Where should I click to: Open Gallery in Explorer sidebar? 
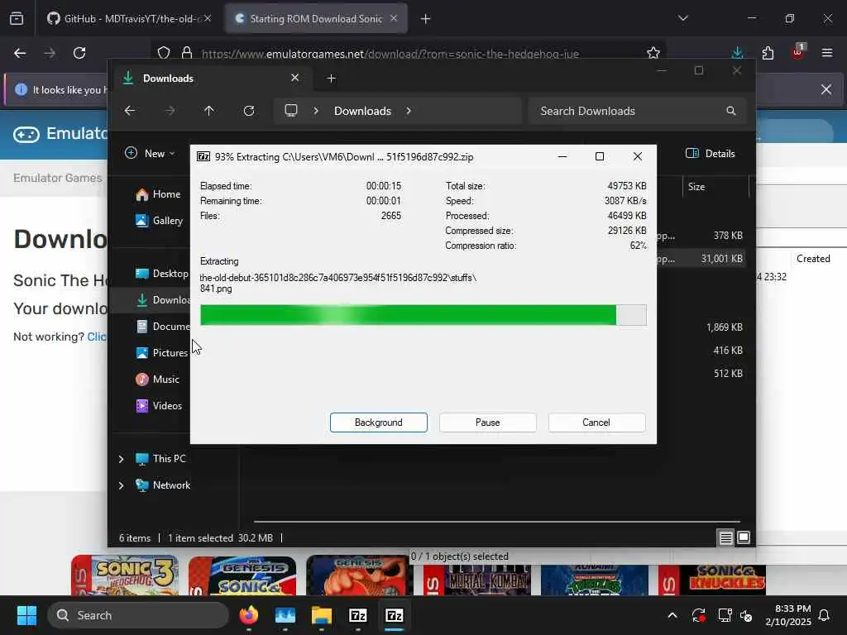pos(159,220)
